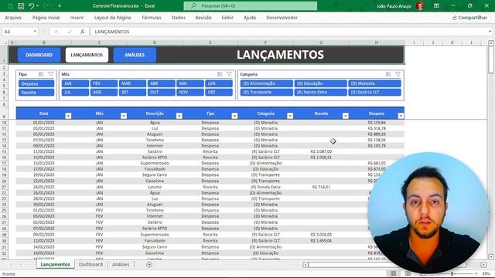Open the Dados ribbon tab
Viewport: 495px width, 278px height.
click(179, 18)
